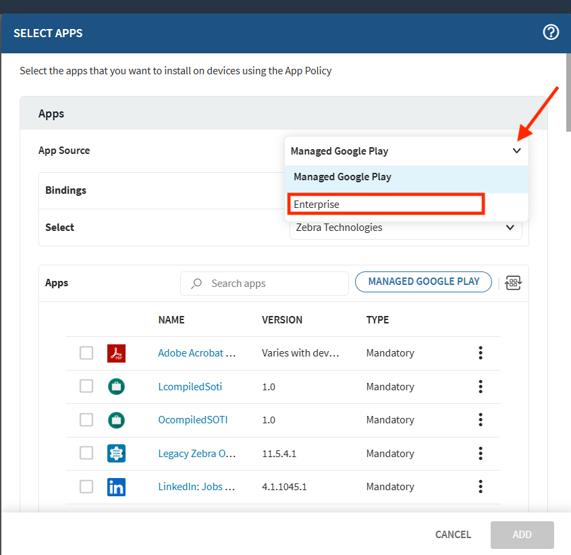Click the Adobe Acrobat PDF app icon
This screenshot has height=555, width=571.
(x=116, y=353)
